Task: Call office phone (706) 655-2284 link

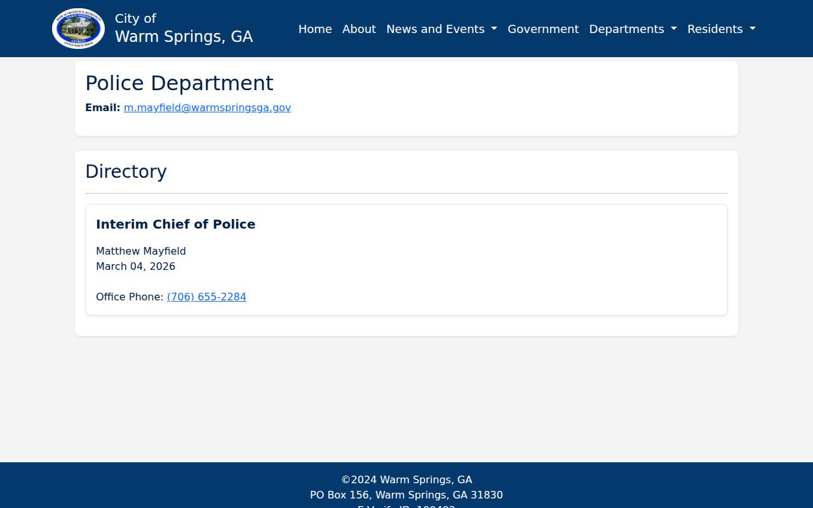Action: [x=206, y=297]
